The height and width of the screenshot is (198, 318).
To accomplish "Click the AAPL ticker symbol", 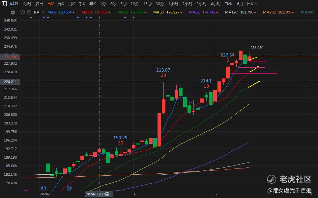I will coord(14,4).
